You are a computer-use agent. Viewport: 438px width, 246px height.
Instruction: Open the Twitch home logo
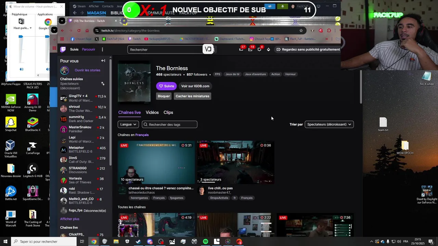[x=63, y=50]
